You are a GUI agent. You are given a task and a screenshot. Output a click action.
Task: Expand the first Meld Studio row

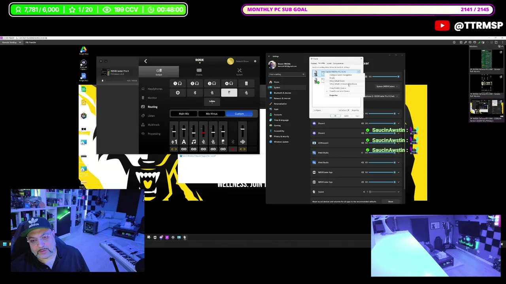[x=398, y=153]
